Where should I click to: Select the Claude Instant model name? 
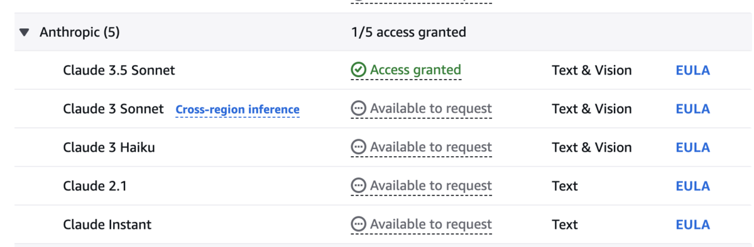coord(107,224)
